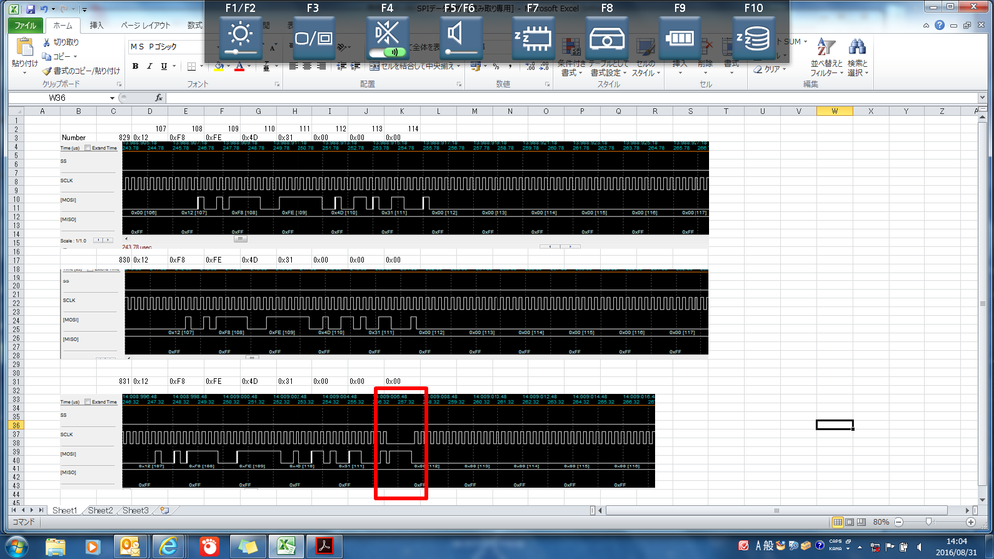Image resolution: width=994 pixels, height=559 pixels.
Task: Click 切り取り (Cut) in the clipboard group
Action: pyautogui.click(x=61, y=42)
